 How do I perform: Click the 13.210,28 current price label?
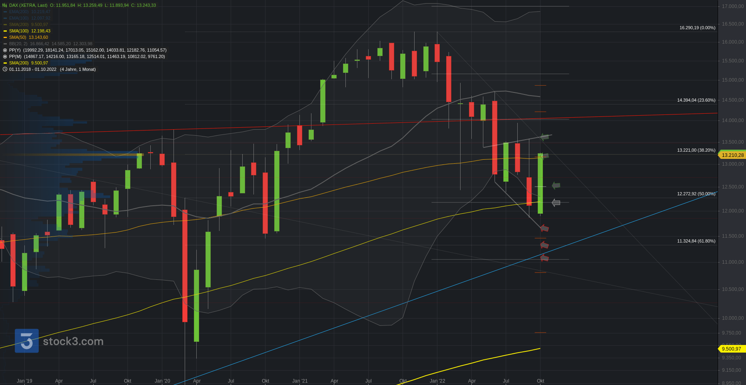(x=732, y=155)
